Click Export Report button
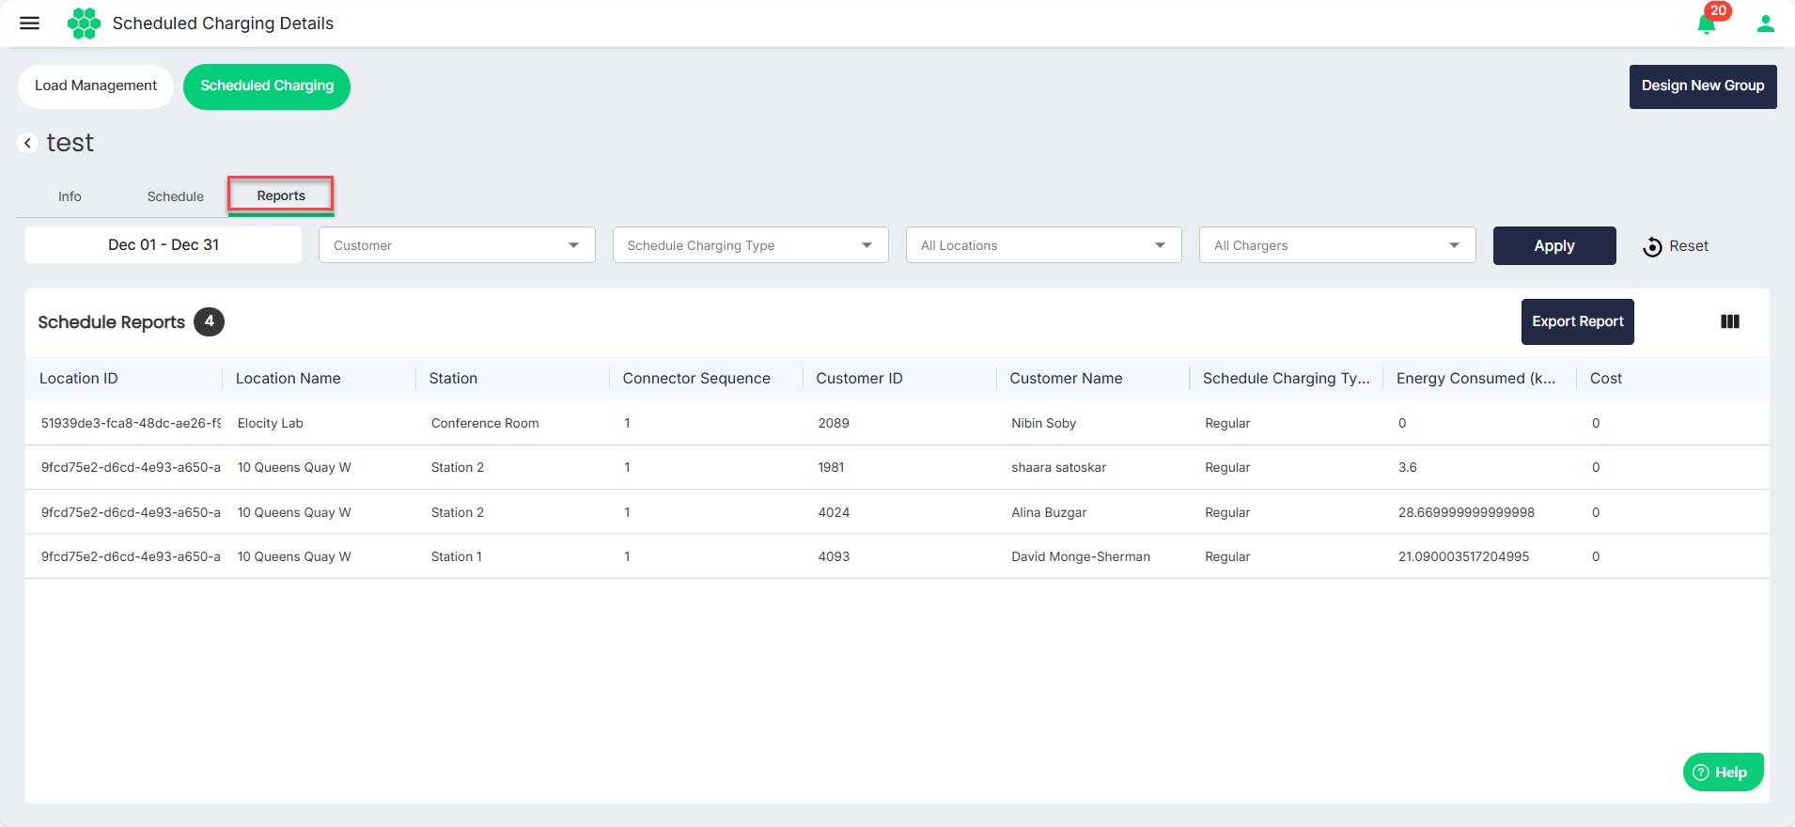This screenshot has width=1795, height=827. pos(1578,321)
